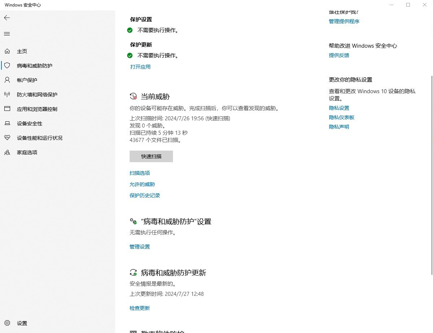Click 提供反馈 link
Viewport: 433px width, 333px height.
click(x=339, y=55)
